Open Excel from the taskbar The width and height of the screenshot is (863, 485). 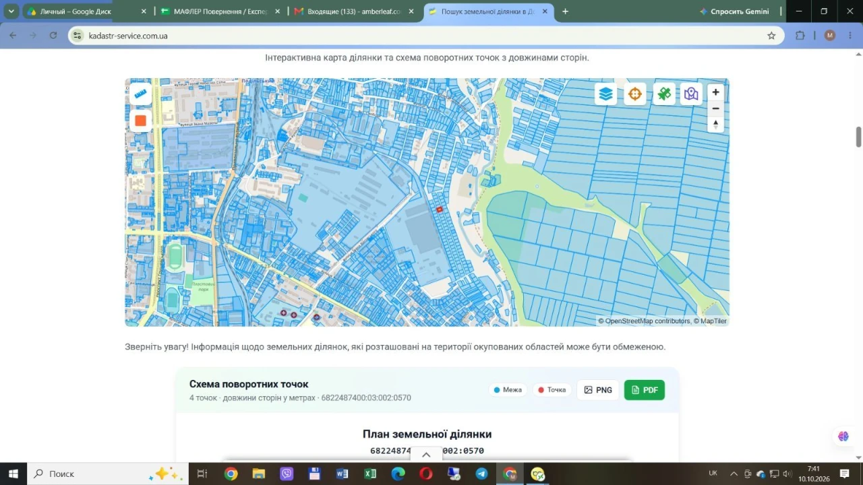(370, 474)
